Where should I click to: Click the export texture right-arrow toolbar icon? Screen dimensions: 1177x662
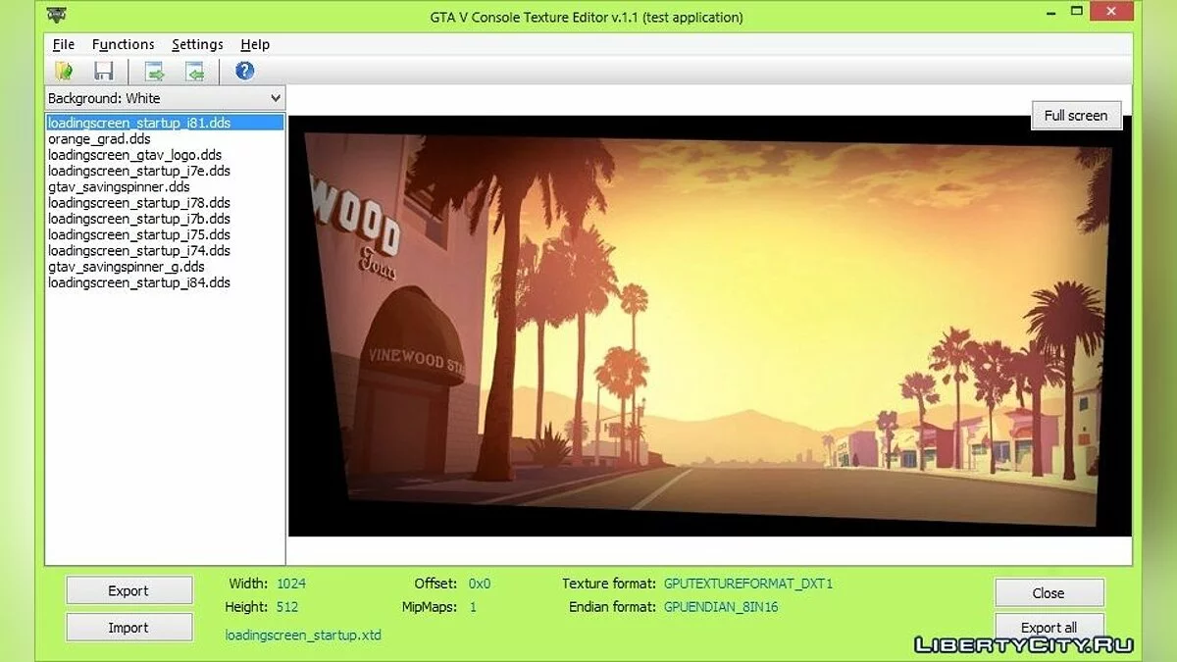[155, 71]
